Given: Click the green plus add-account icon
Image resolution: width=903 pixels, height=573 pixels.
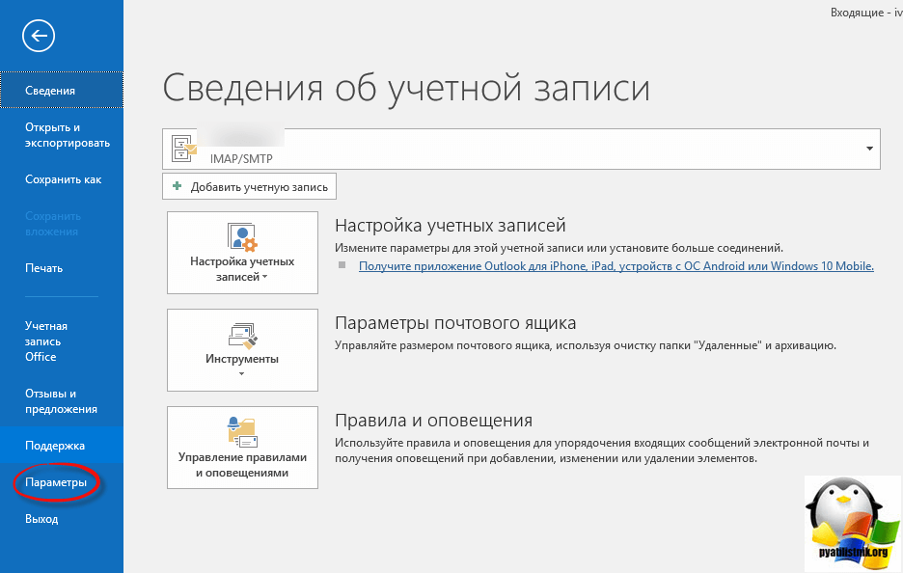Looking at the screenshot, I should click(177, 186).
